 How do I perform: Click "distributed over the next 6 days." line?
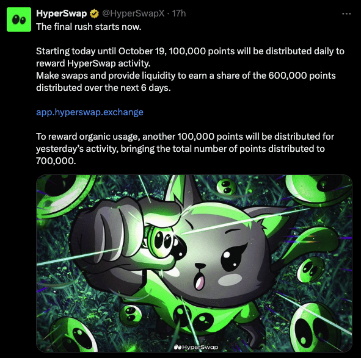click(x=103, y=88)
